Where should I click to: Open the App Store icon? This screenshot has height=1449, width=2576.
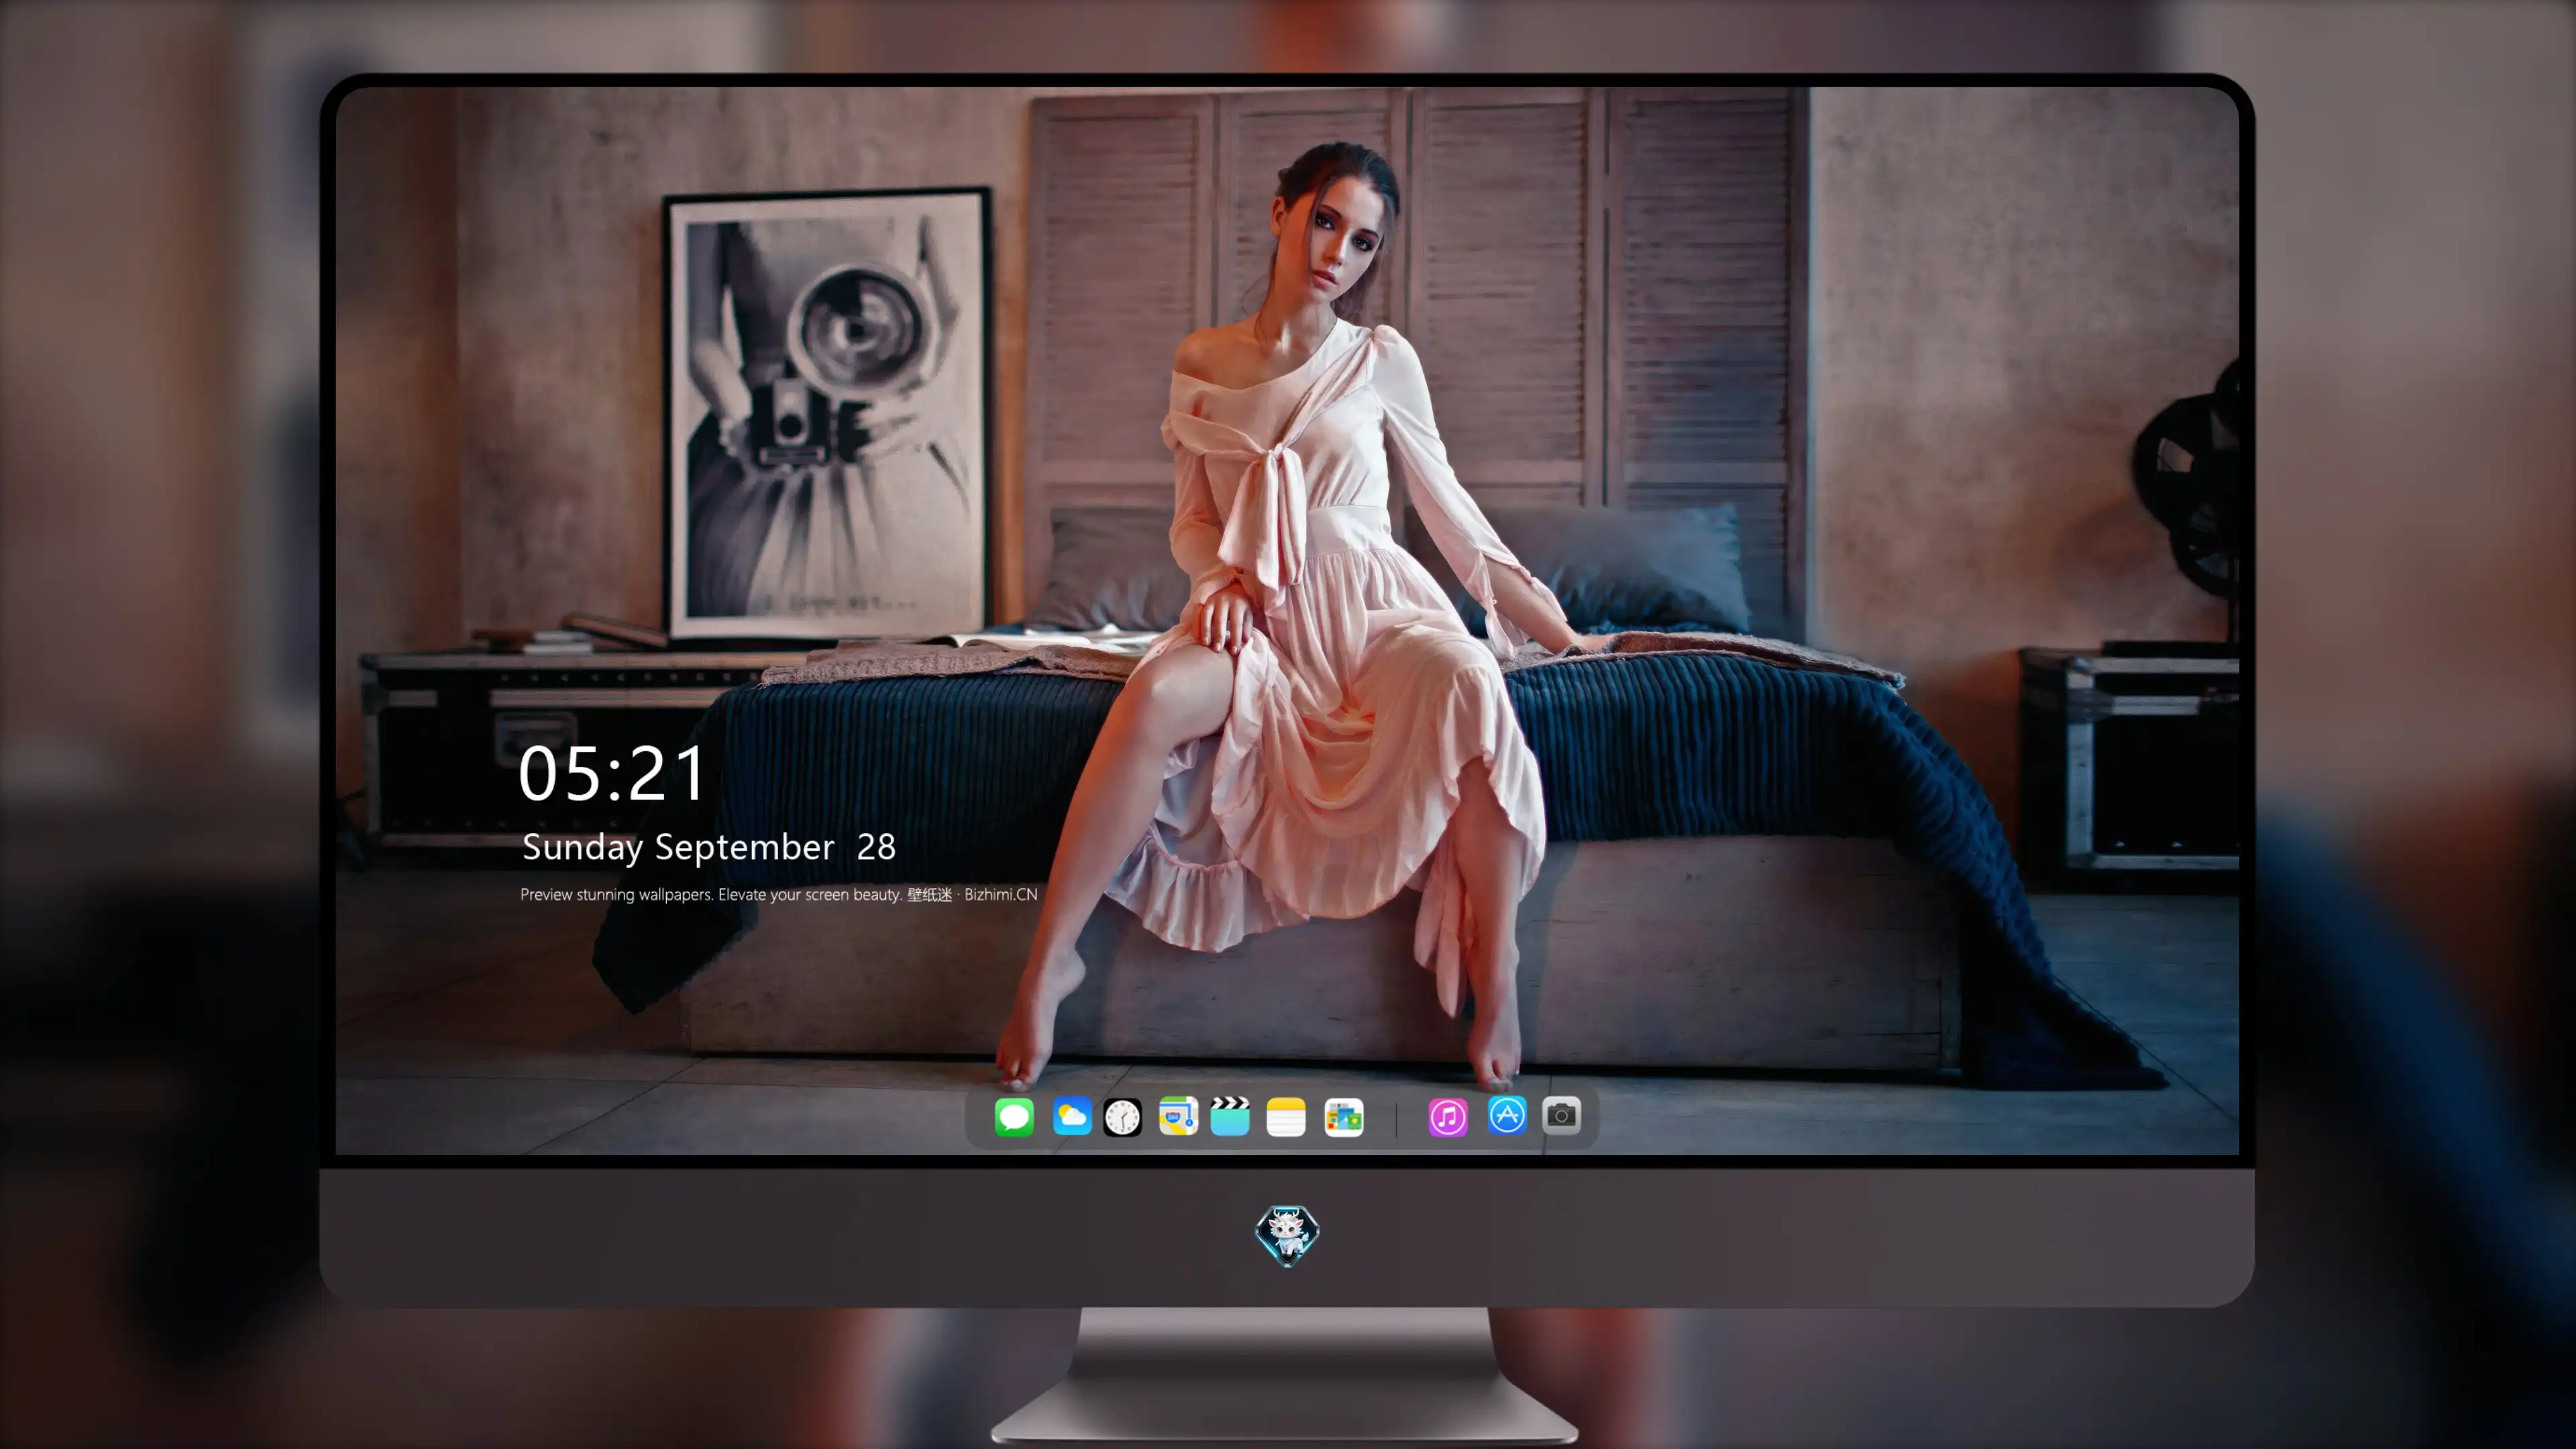pyautogui.click(x=1507, y=1115)
